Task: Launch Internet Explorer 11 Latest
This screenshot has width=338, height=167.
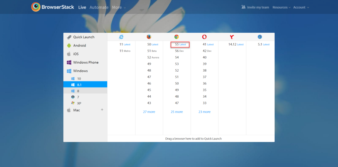Action: coord(125,44)
